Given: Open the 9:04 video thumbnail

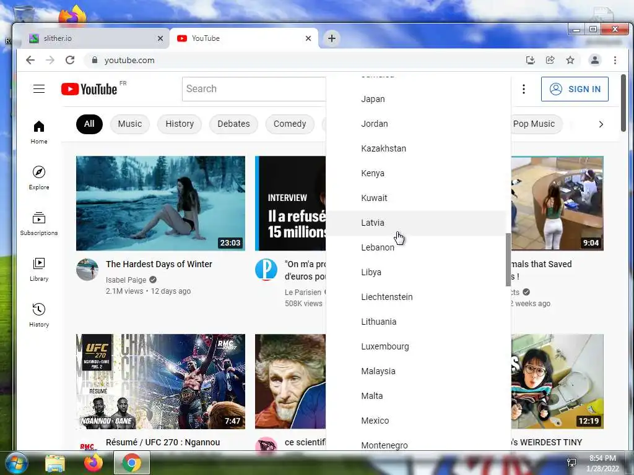Looking at the screenshot, I should pos(557,203).
